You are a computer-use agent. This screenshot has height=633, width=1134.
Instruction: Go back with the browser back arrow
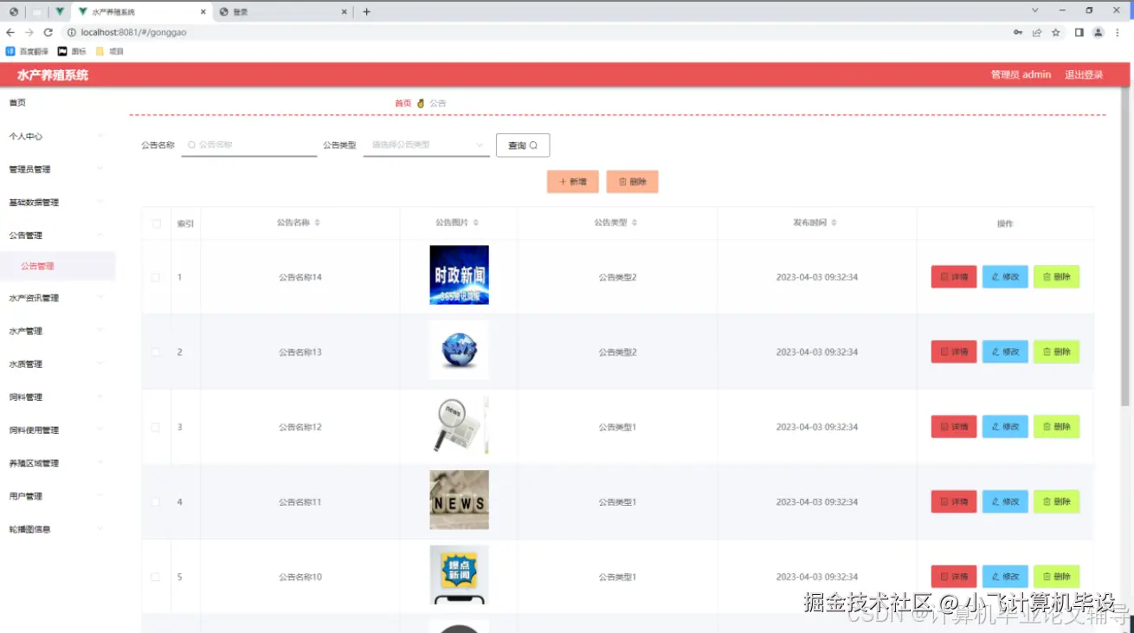(10, 32)
